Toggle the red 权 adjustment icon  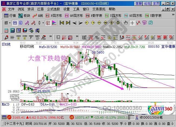[48, 23]
